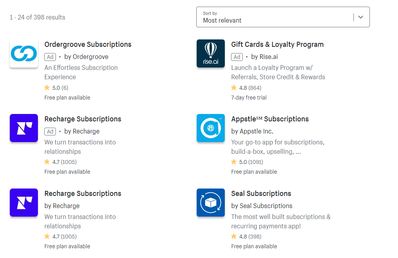Click 'by Ordergroove' developer text
The height and width of the screenshot is (258, 398).
click(86, 57)
